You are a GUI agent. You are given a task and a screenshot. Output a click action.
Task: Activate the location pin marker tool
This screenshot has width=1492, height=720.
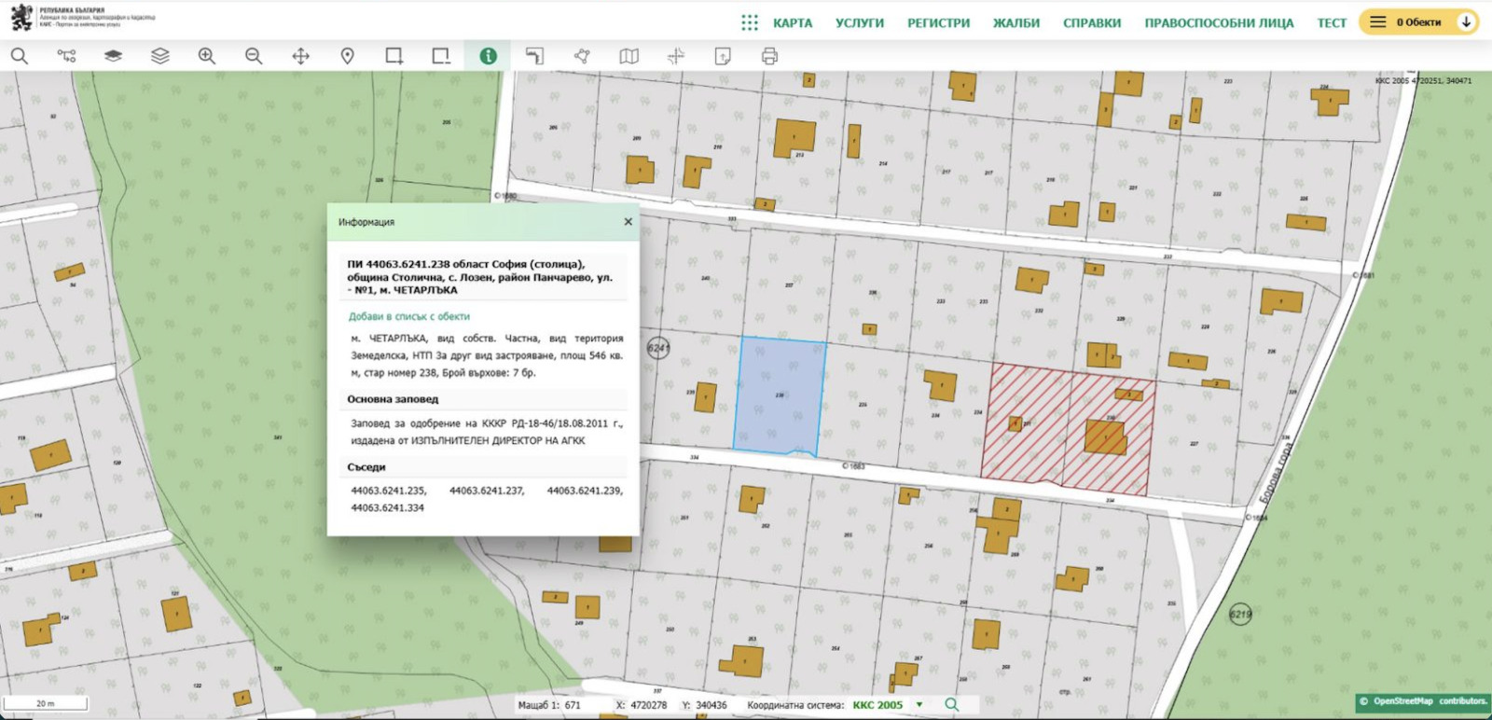[x=348, y=56]
